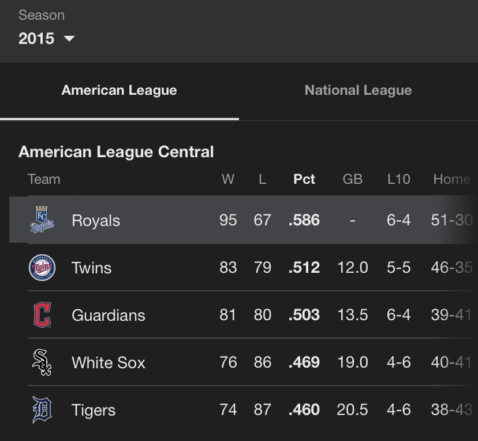Click the Home column header
Screen dimensions: 478x441
(x=452, y=179)
